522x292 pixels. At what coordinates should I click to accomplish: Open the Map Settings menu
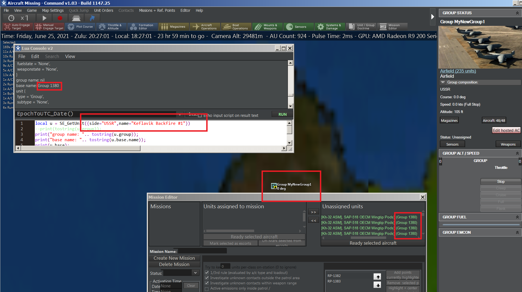tap(53, 10)
